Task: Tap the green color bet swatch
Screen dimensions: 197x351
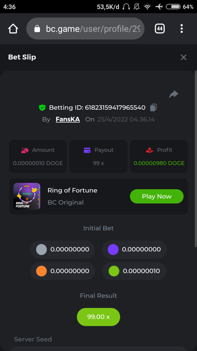Action: (x=114, y=271)
